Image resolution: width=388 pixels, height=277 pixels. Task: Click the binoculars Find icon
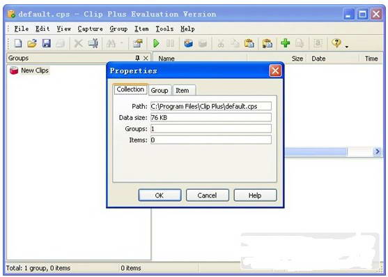tap(111, 43)
